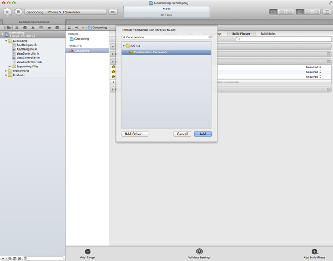Open the third framework's Required popup
This screenshot has width=333, height=261.
313,77
